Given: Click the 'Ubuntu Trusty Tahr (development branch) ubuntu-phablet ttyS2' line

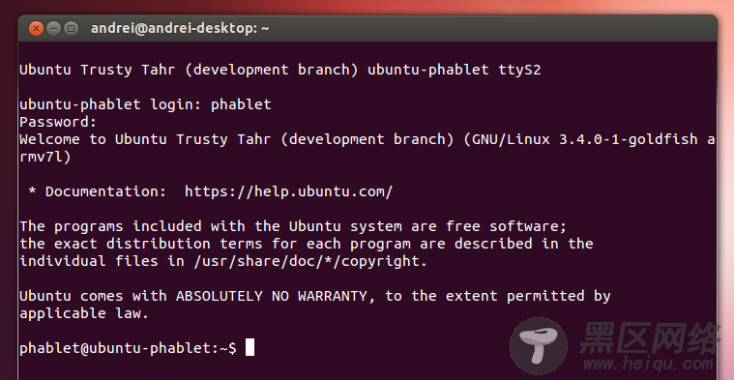Looking at the screenshot, I should click(279, 71).
